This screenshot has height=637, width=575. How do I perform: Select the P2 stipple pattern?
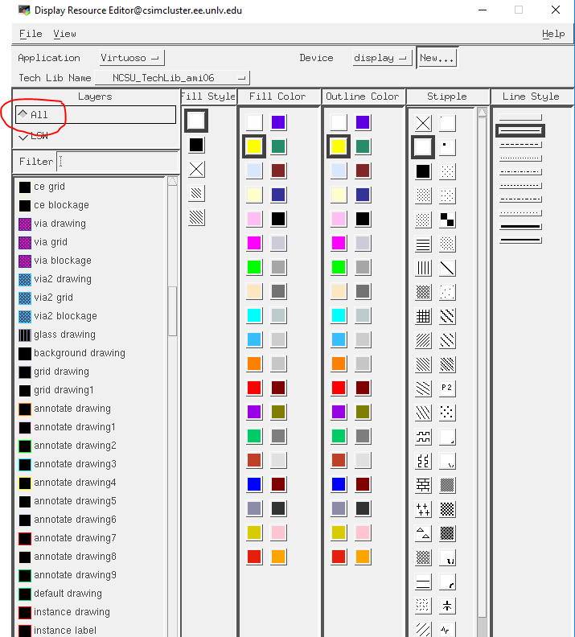pyautogui.click(x=447, y=388)
